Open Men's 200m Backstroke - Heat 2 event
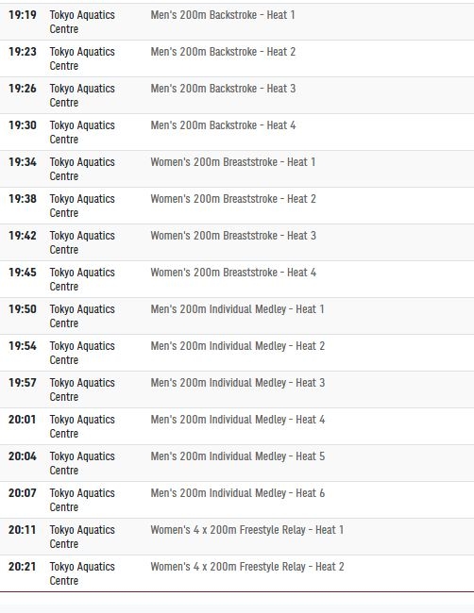The image size is (474, 613). click(223, 52)
